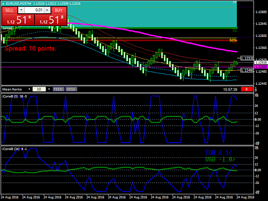Click the Spread: 16 points text
The width and height of the screenshot is (268, 201).
coord(30,48)
